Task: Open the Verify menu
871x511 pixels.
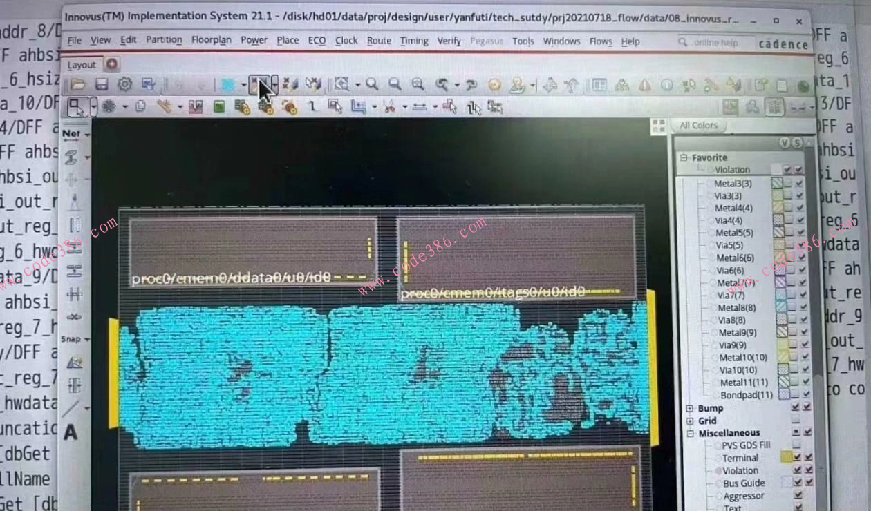Action: 449,41
